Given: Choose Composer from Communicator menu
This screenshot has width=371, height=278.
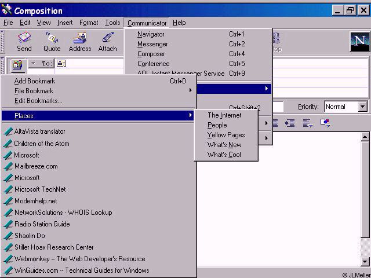Looking at the screenshot, I should coord(198,54).
